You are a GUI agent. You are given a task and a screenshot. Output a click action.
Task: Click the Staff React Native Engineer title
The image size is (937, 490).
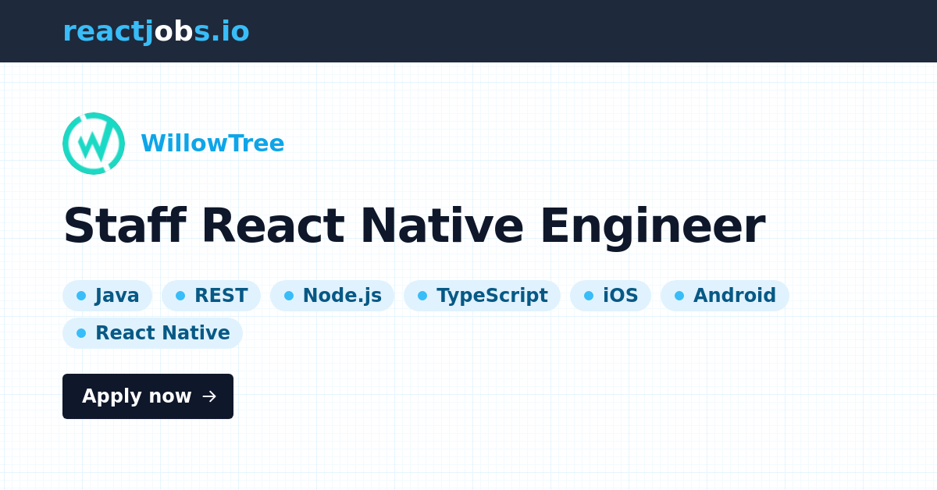(x=414, y=225)
